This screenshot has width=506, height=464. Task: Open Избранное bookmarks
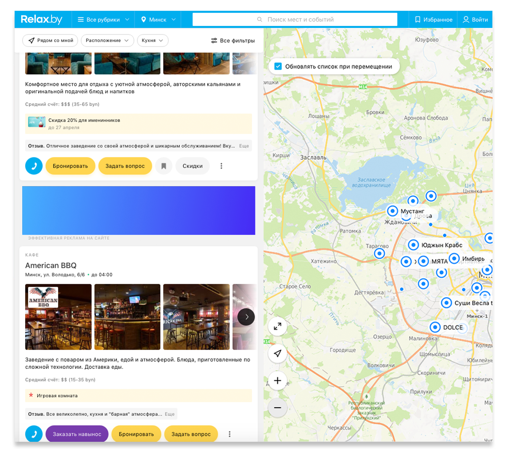click(x=433, y=20)
